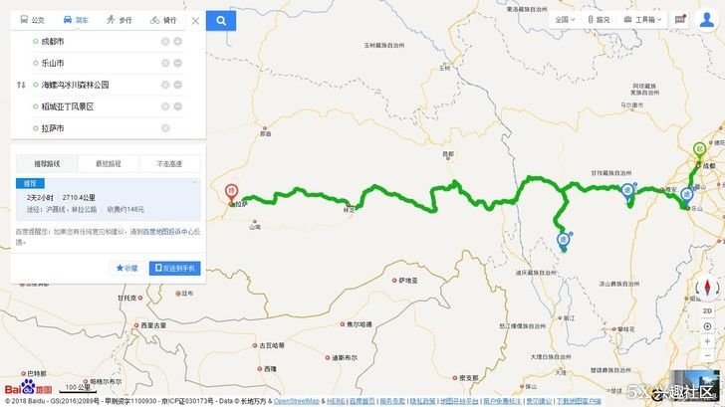Open the user profile avatar
Image resolution: width=725 pixels, height=407 pixels.
(706, 20)
